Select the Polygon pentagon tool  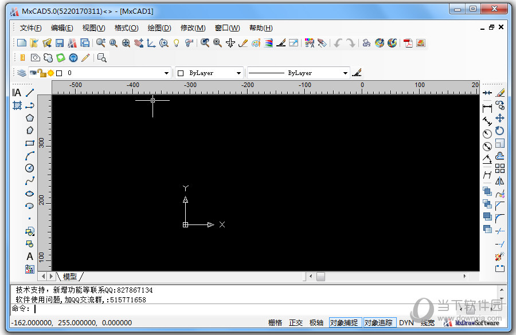click(x=30, y=118)
